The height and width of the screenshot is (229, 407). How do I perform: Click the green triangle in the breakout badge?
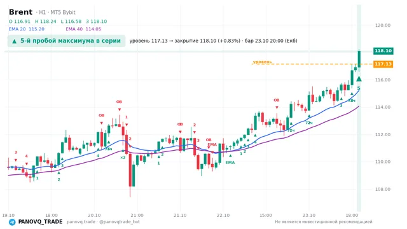click(x=14, y=41)
